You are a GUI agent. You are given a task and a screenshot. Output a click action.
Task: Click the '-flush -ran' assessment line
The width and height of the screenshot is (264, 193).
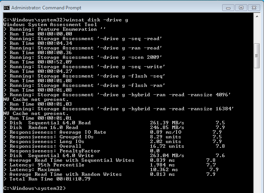(84, 85)
